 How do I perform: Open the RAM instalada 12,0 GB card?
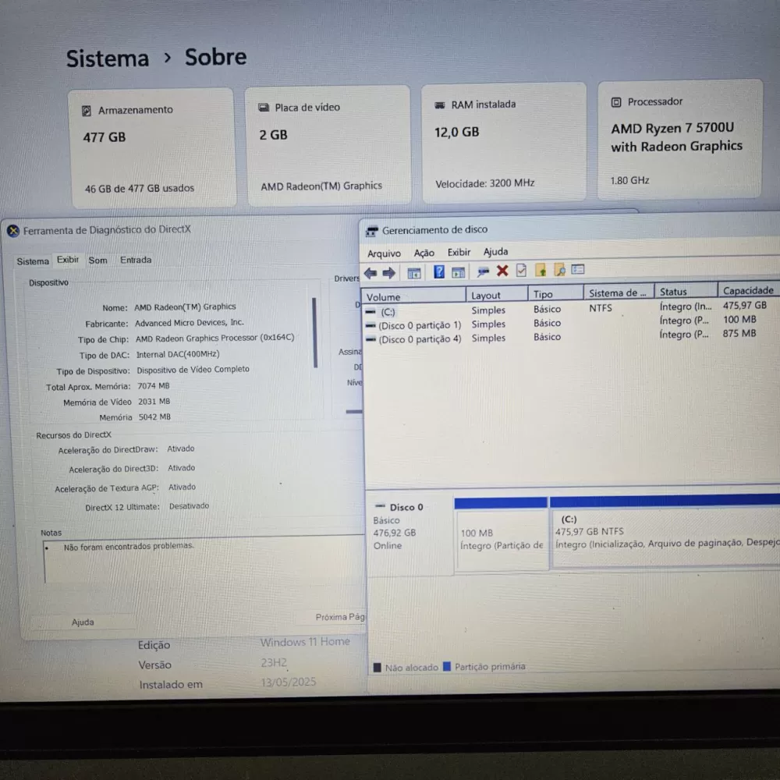(505, 143)
